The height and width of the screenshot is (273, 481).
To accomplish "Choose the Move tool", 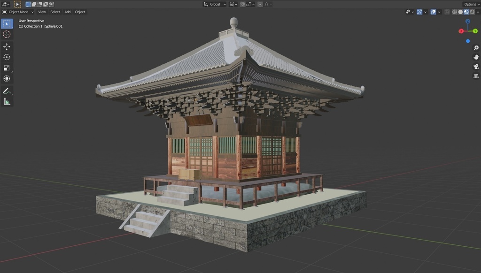I will (x=7, y=46).
